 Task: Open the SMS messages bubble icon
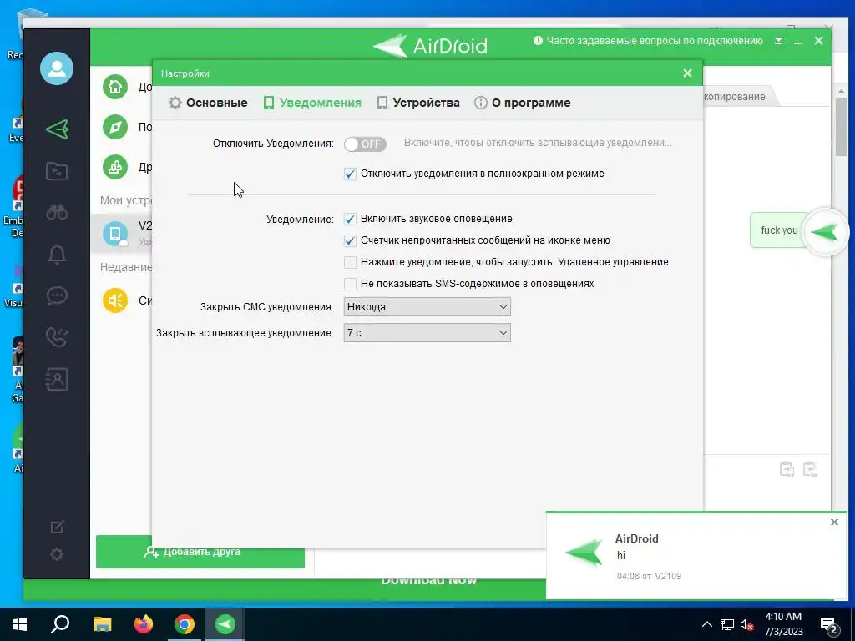pos(57,295)
